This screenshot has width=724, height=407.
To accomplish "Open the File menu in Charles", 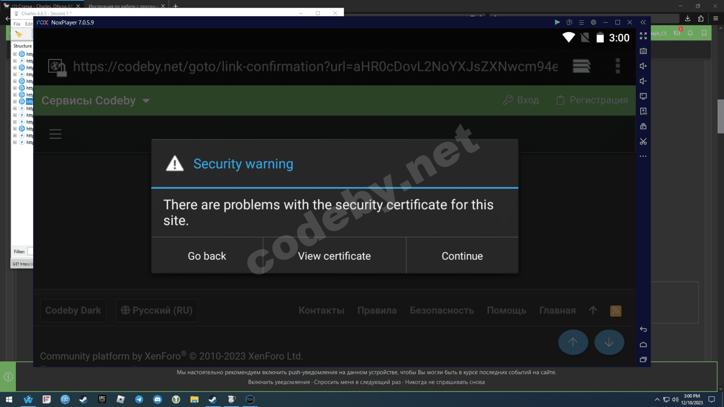I will tap(17, 24).
